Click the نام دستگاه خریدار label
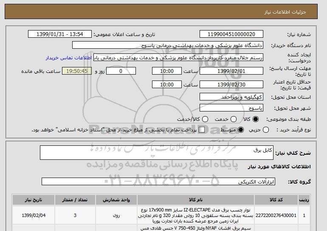The image size is (327, 231). (291, 45)
